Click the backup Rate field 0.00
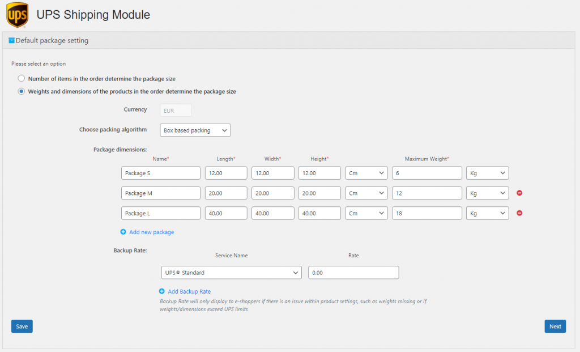580x352 pixels. (x=353, y=273)
